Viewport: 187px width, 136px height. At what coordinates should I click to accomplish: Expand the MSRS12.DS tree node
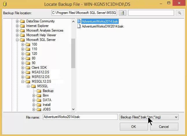click(23, 77)
